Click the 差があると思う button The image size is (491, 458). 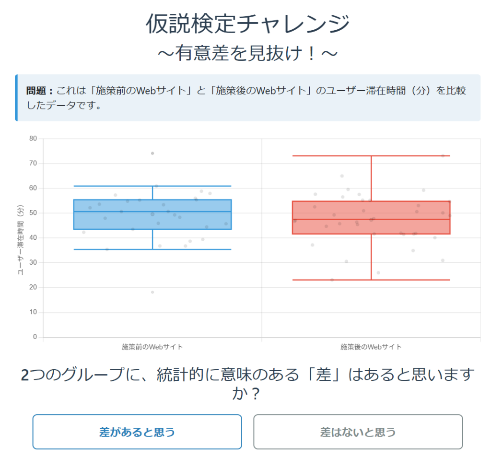coord(137,432)
